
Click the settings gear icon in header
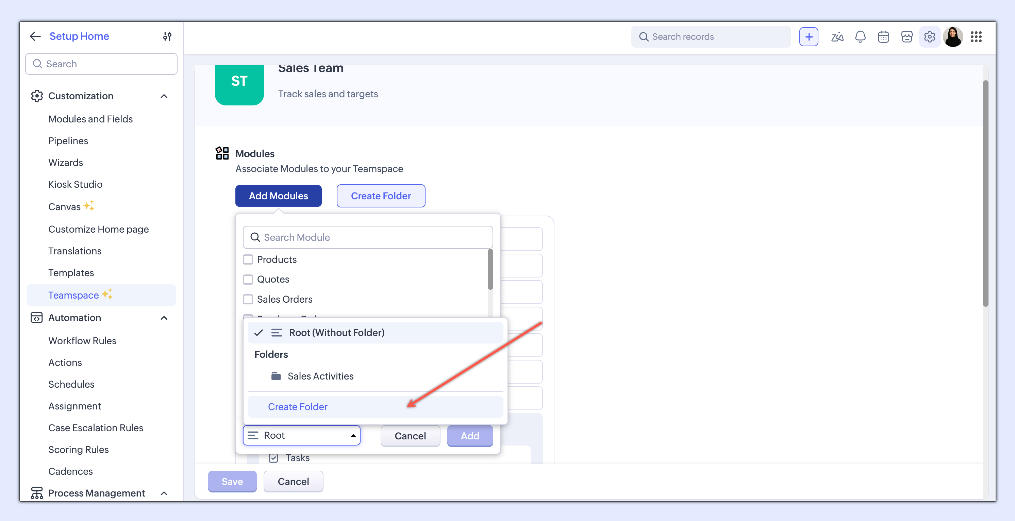930,37
